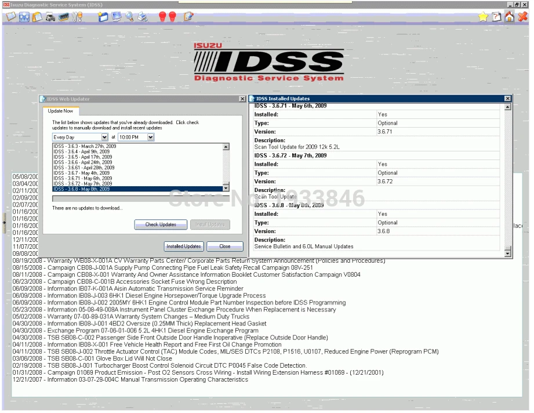Click the printer icon in toolbar
Image resolution: width=534 pixels, height=413 pixels.
(142, 17)
